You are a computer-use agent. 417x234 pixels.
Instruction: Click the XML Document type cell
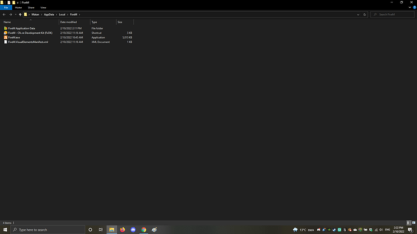[x=100, y=42]
